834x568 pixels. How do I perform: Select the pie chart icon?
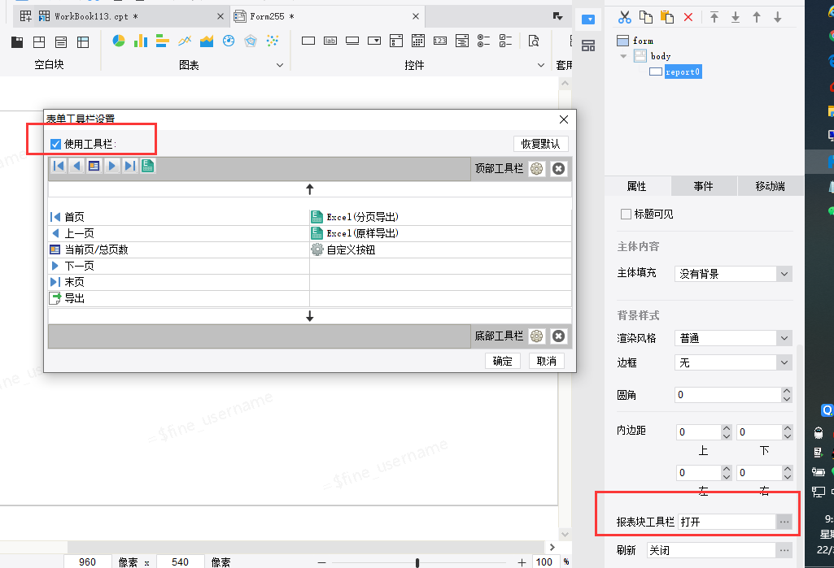point(119,41)
